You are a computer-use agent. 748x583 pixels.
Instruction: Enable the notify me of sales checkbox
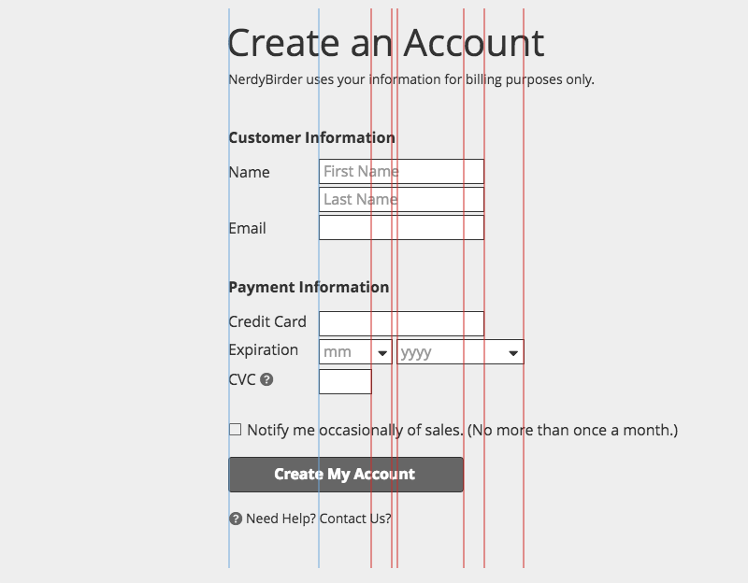point(235,430)
